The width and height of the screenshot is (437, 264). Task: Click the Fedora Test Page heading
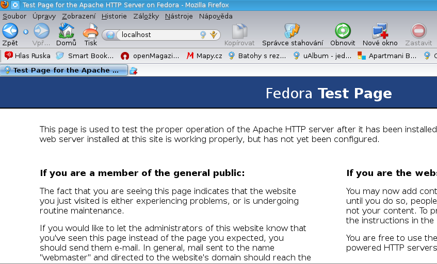coord(329,93)
